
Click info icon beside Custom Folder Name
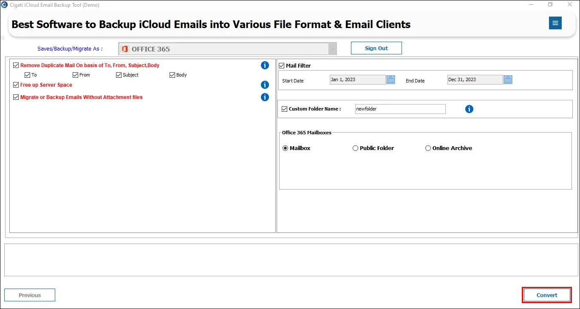click(x=469, y=109)
